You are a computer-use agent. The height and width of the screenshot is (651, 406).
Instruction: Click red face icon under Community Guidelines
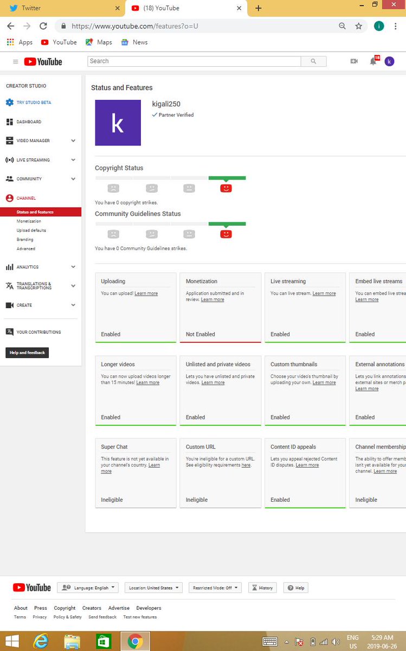[x=227, y=234]
